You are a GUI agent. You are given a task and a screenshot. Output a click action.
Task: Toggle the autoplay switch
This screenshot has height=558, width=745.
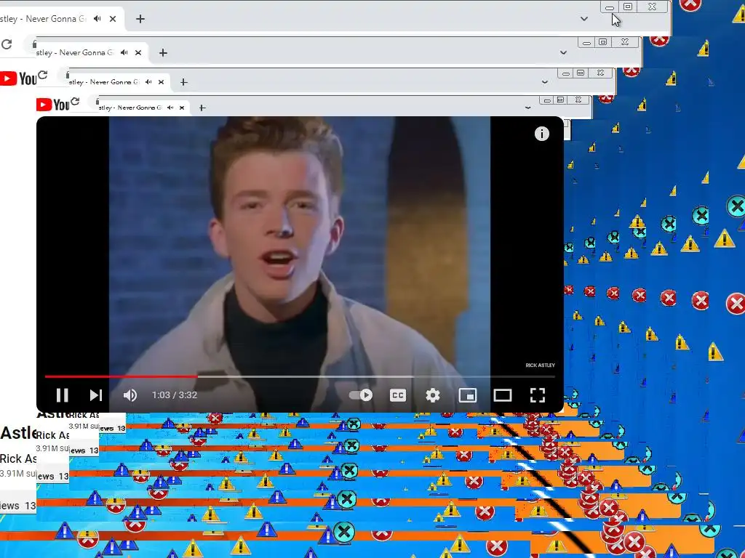(x=361, y=395)
